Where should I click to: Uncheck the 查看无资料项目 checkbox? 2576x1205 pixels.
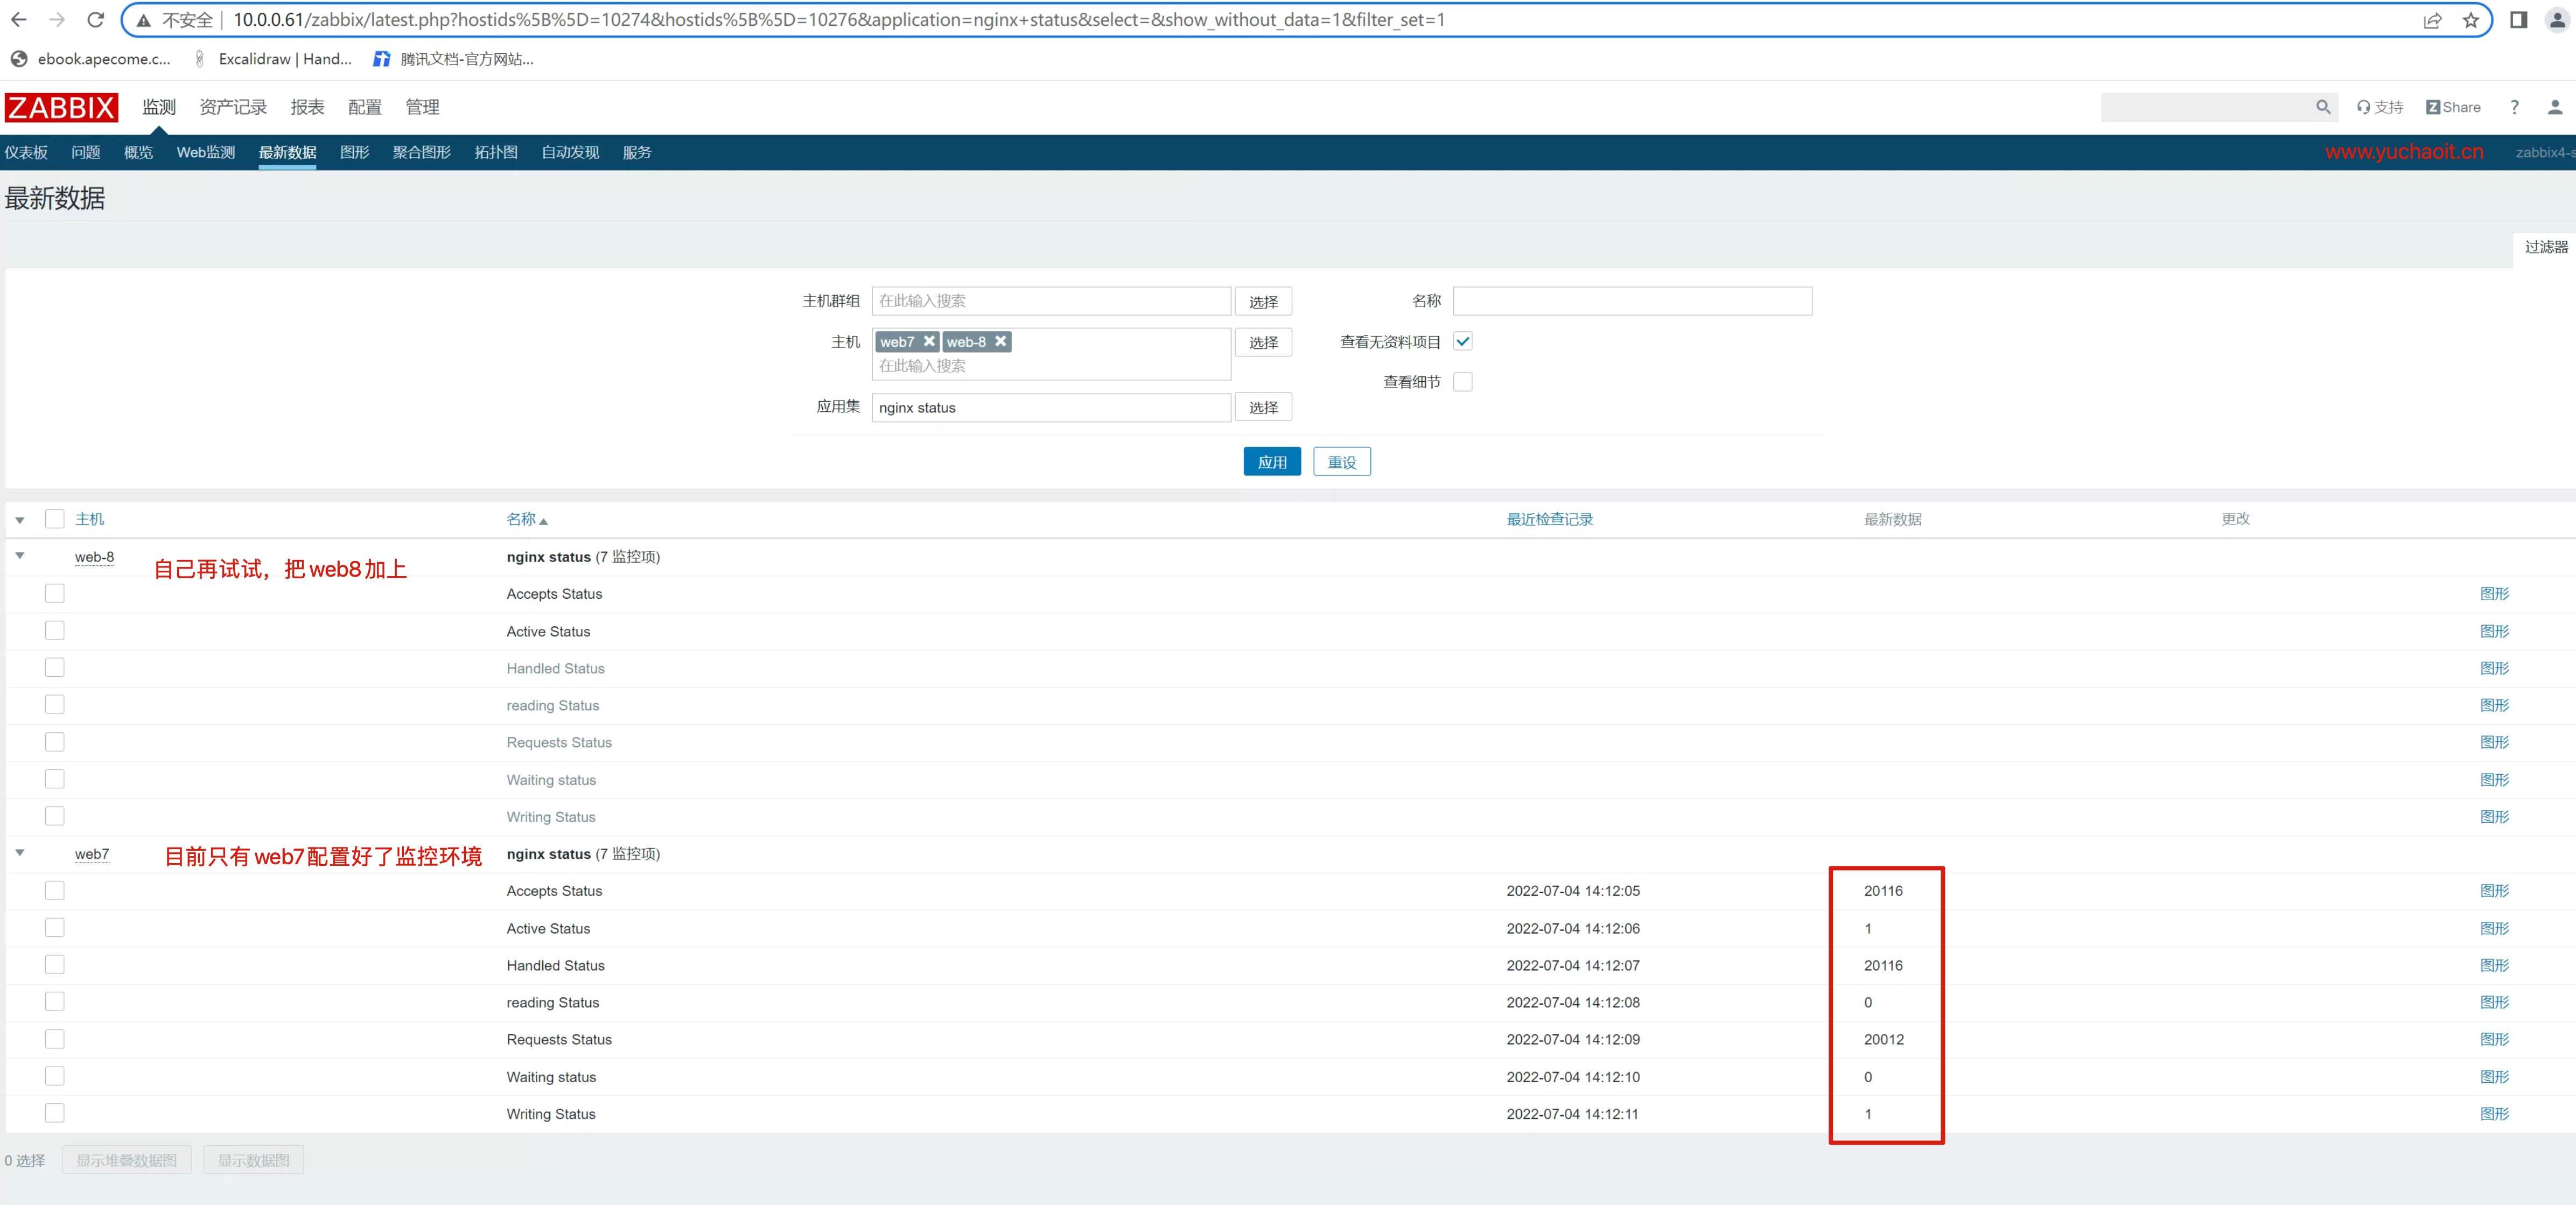coord(1462,341)
